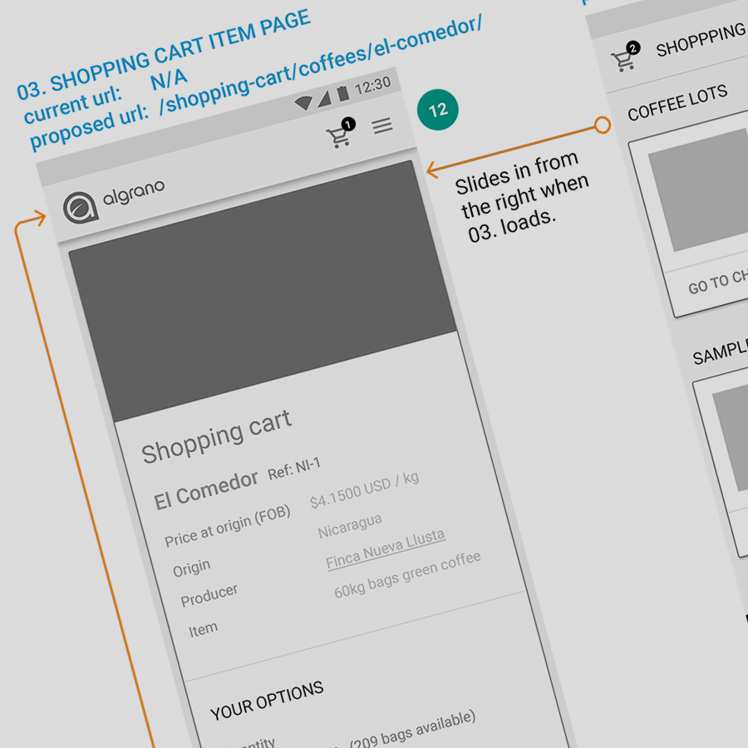
Task: Click the 12:30 clock in status bar
Action: coord(372,85)
